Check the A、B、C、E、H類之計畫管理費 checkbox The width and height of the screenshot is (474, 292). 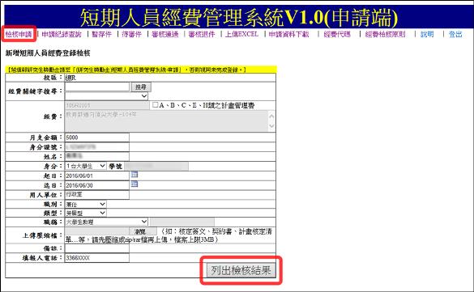point(155,104)
